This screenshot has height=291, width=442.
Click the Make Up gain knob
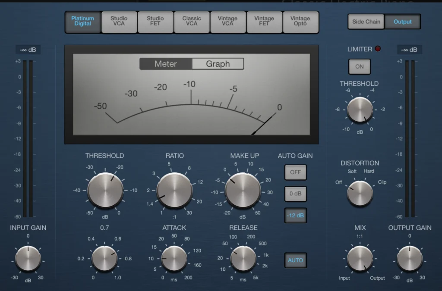click(243, 190)
